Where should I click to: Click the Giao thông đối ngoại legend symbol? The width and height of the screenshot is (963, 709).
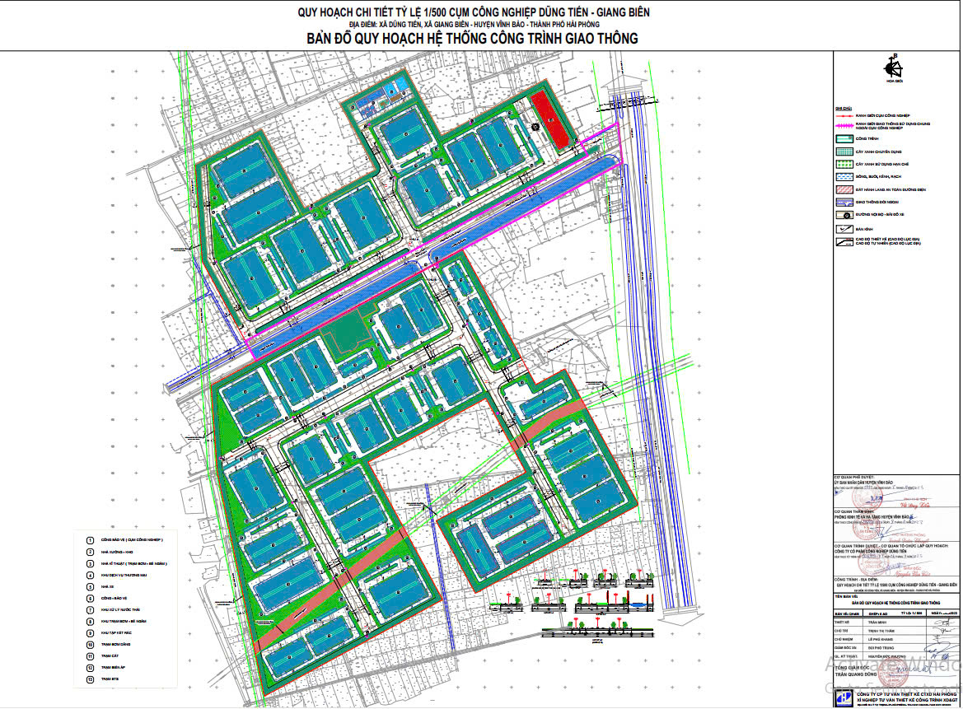coord(845,201)
